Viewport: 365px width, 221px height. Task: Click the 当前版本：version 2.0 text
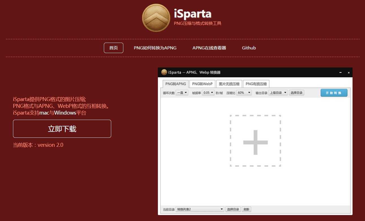coord(38,145)
